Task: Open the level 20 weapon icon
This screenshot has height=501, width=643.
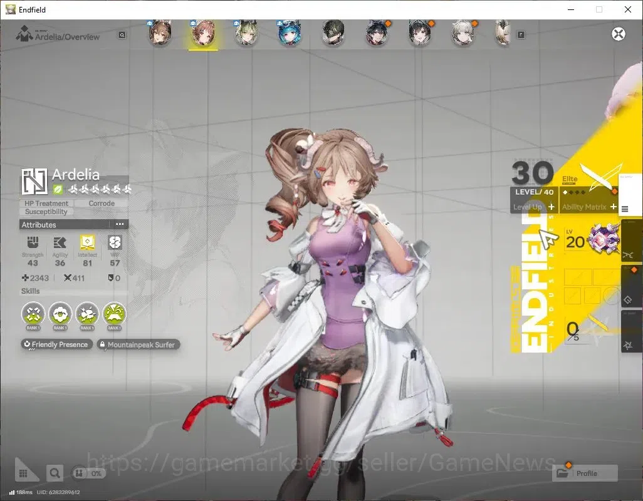Action: (x=604, y=239)
